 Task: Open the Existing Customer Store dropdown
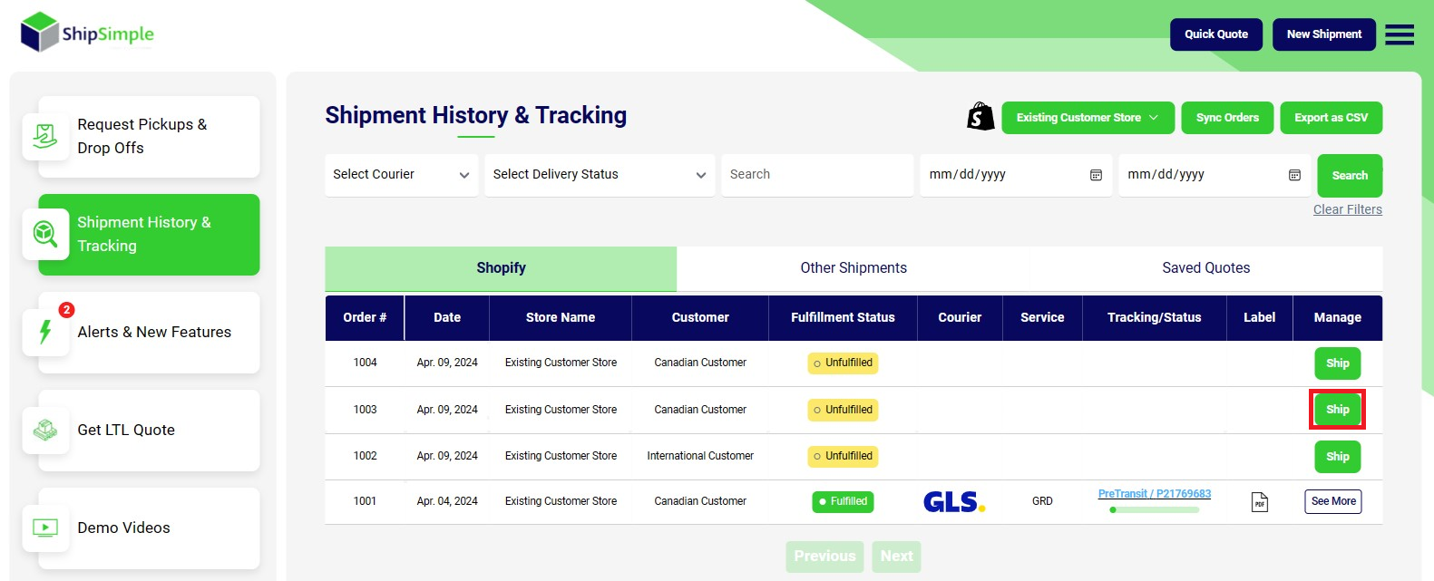(x=1088, y=118)
